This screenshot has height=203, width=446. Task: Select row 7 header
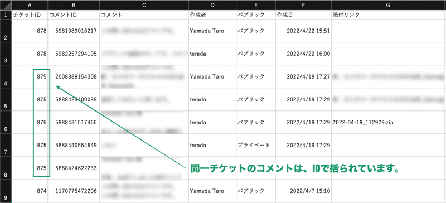click(x=6, y=145)
